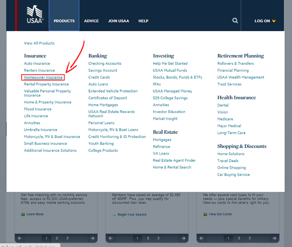Viewport: 292px width, 247px height.
Task: Open Home & Property Insurance
Action: 48,102
